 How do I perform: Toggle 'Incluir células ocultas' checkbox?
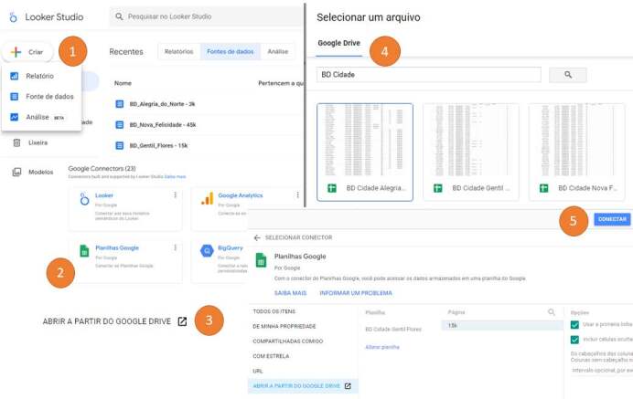pos(574,340)
